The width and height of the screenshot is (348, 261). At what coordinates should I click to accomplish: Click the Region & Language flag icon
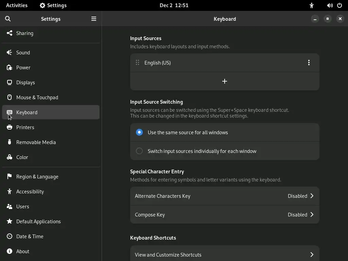point(10,176)
